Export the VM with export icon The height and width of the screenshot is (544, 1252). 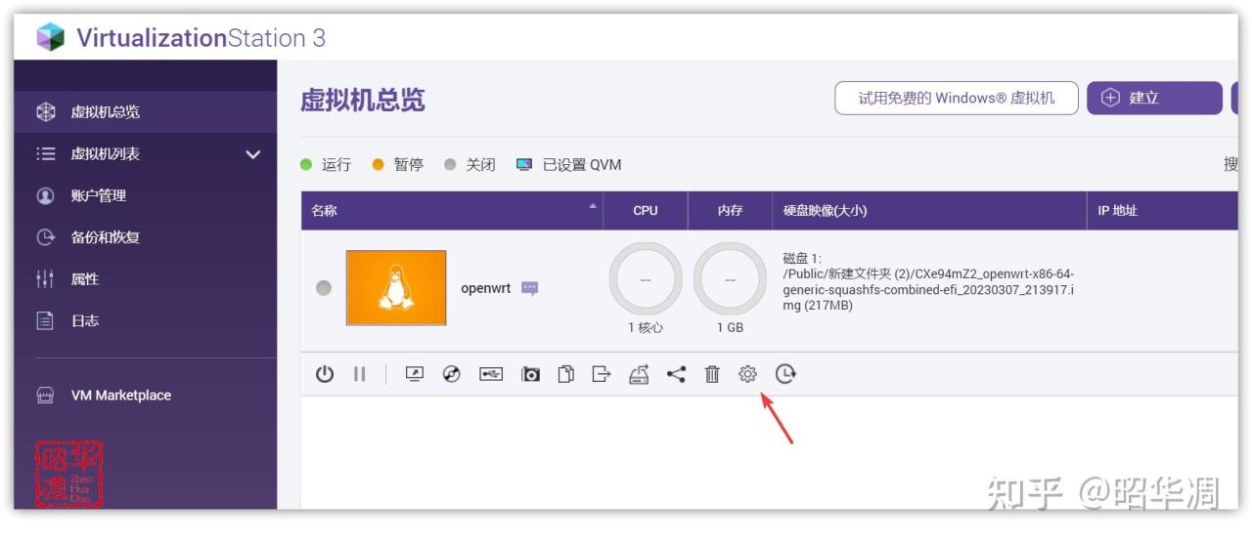pos(602,373)
